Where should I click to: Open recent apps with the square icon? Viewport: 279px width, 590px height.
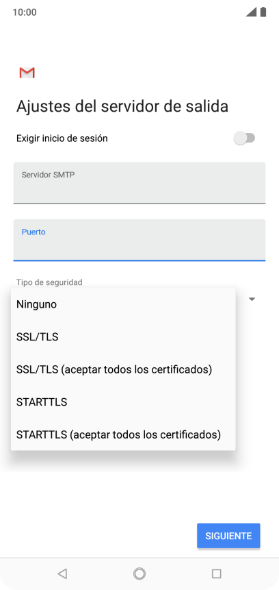216,574
